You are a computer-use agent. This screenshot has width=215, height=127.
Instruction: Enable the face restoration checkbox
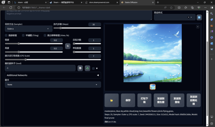(x=6, y=36)
